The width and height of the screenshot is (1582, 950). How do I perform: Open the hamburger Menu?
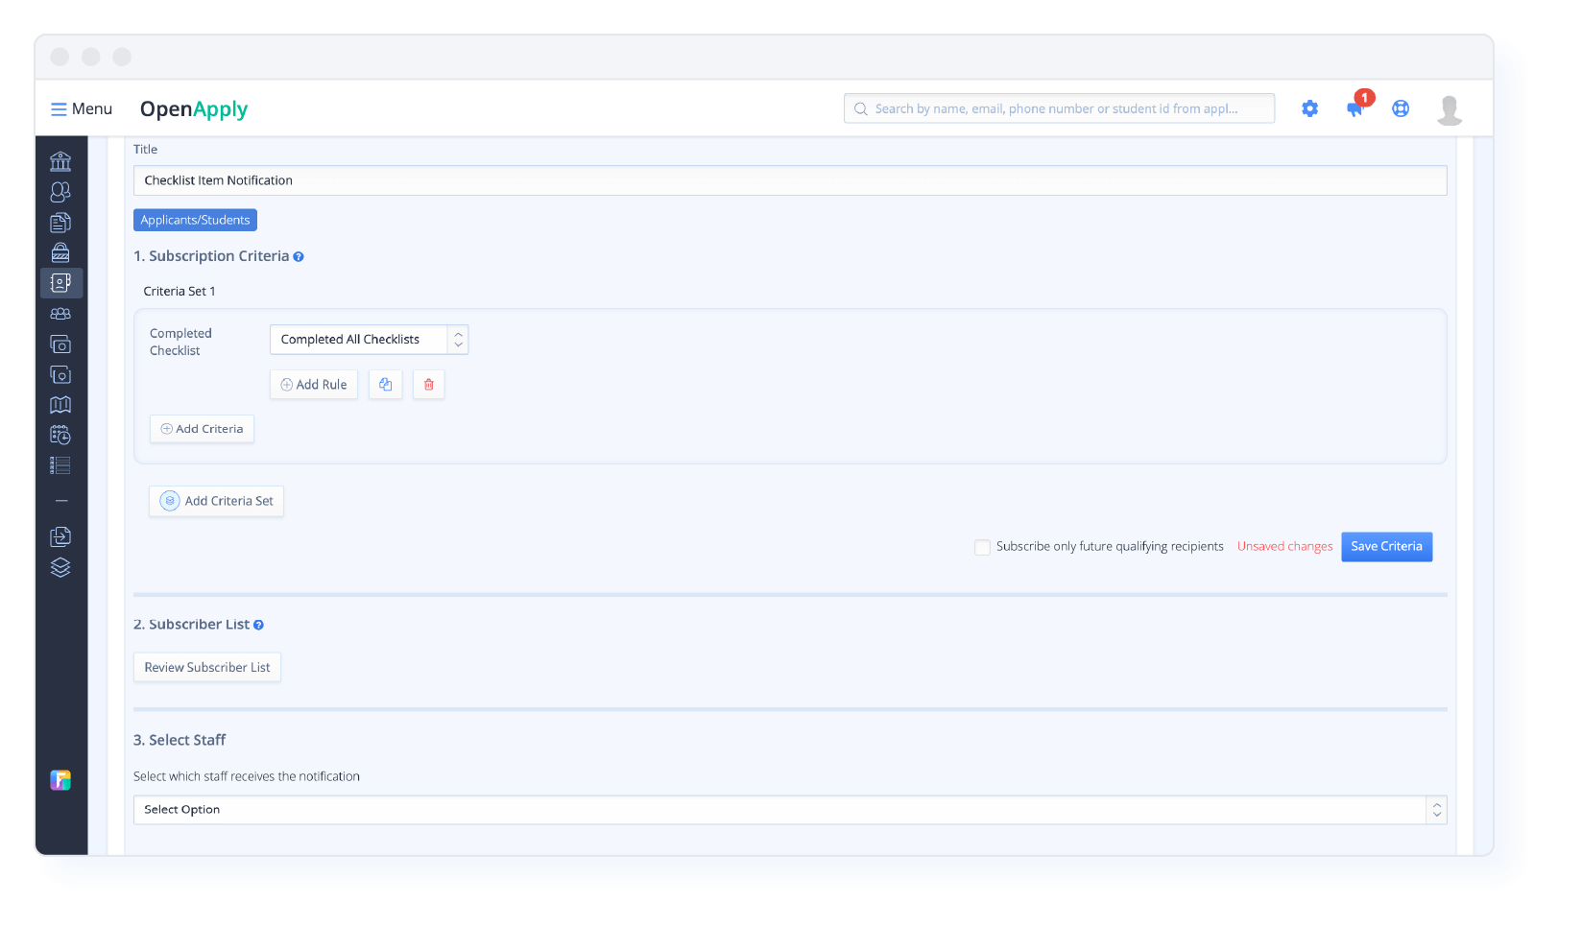pos(82,109)
